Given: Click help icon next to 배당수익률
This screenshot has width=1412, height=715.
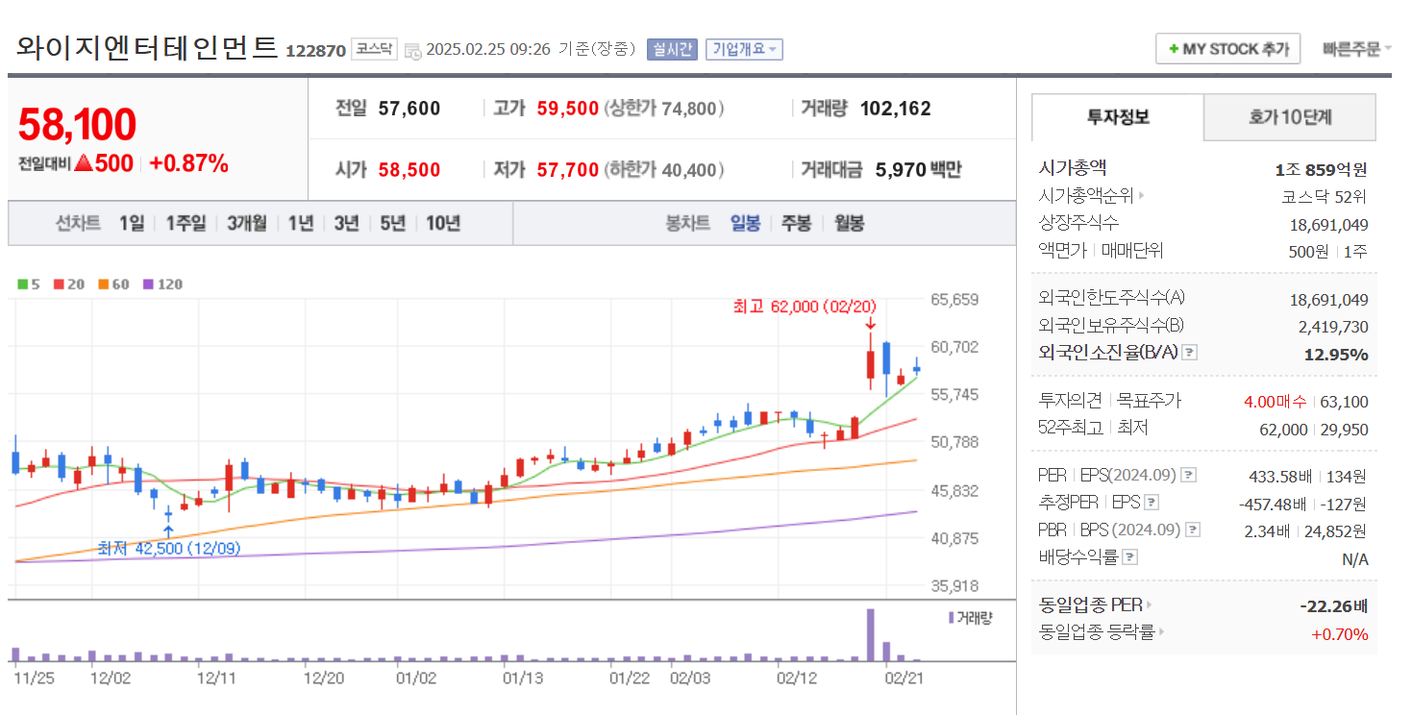Looking at the screenshot, I should click(1130, 556).
